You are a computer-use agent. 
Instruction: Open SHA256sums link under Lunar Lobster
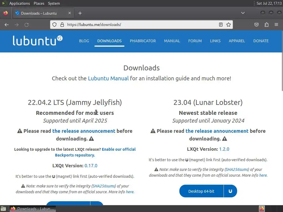click(237, 169)
